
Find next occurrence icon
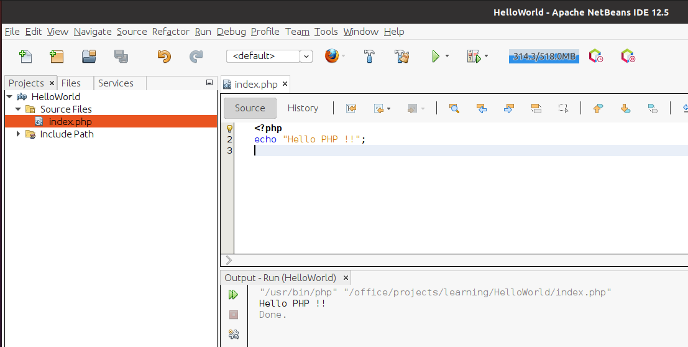pos(509,108)
